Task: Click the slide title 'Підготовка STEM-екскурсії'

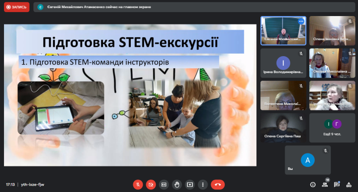Action: [130, 43]
